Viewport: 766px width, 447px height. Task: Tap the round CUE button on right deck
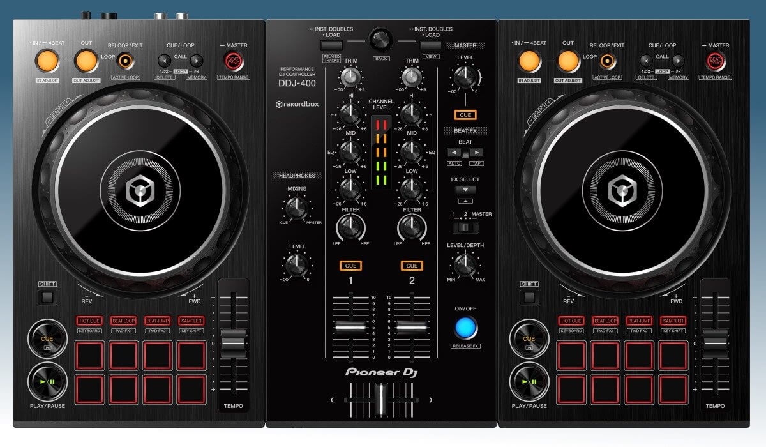(529, 338)
